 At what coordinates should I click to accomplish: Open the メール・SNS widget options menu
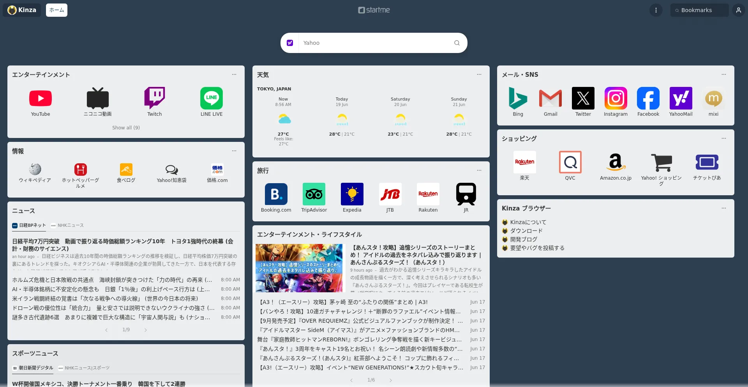pos(724,74)
